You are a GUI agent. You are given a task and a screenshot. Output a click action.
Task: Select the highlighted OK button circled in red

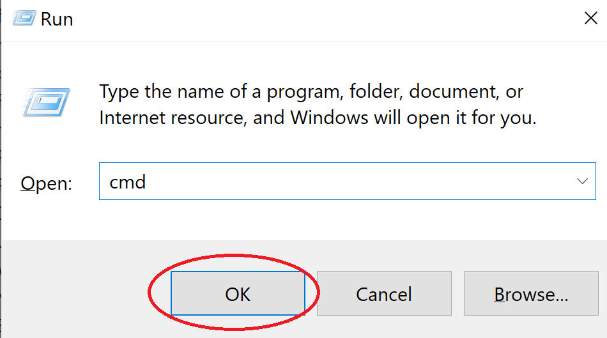[x=238, y=293]
